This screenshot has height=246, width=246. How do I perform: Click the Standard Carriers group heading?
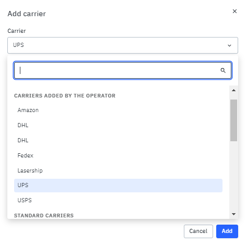(x=44, y=216)
